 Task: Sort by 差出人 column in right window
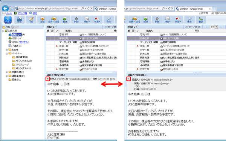[149, 31]
